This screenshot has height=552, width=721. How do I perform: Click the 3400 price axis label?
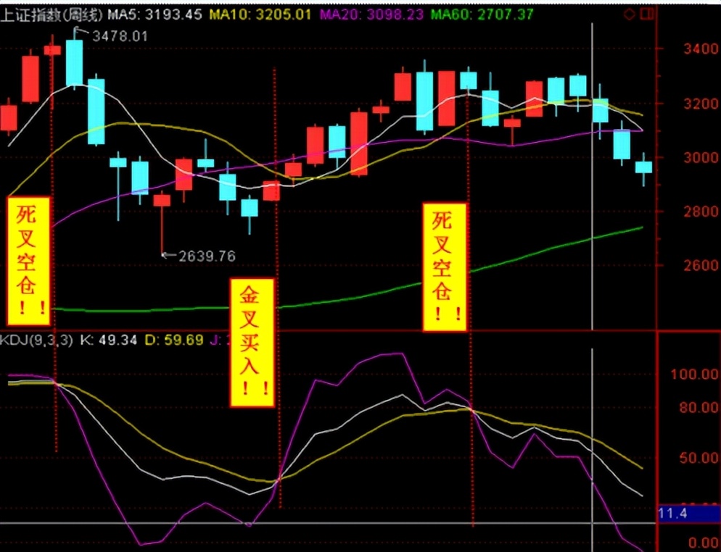[x=700, y=49]
